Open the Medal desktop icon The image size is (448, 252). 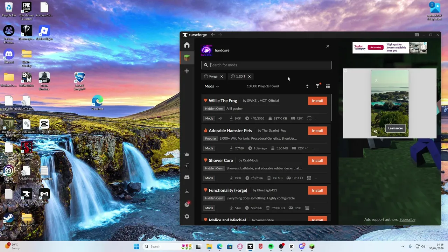pos(44,196)
